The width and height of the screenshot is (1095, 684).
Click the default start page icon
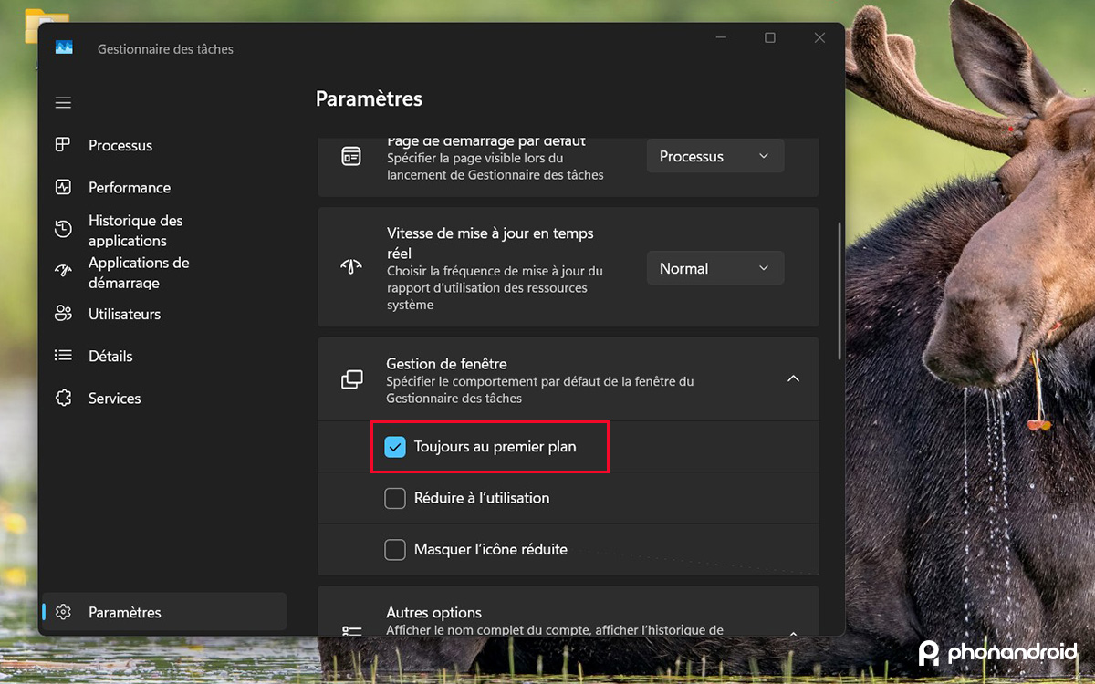[351, 156]
